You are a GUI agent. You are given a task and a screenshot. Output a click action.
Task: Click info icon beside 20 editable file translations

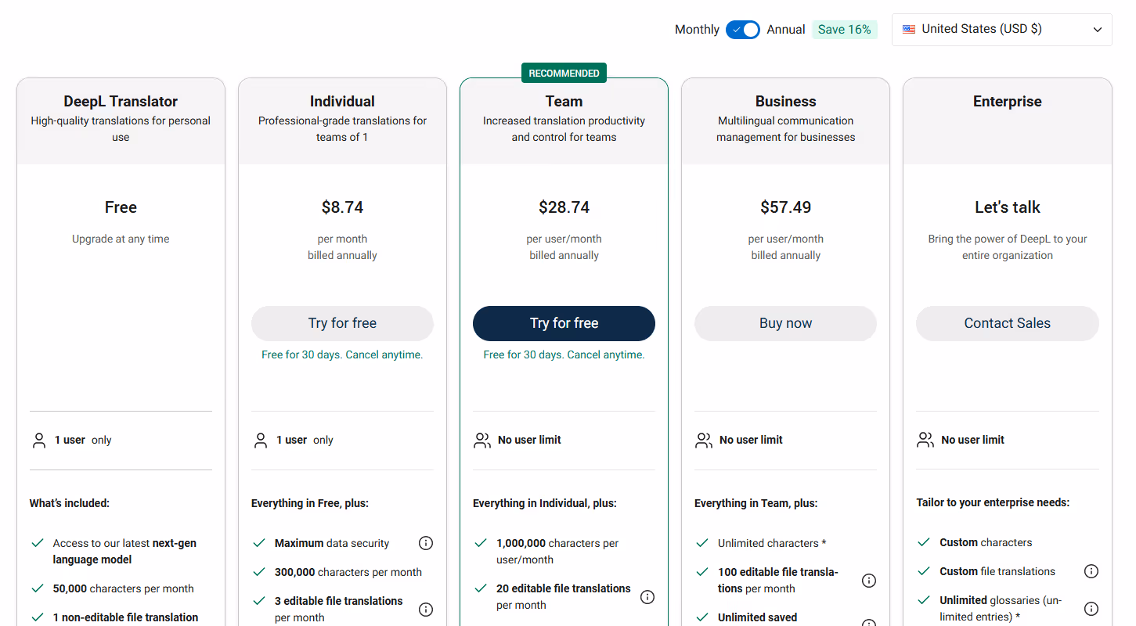click(x=647, y=597)
